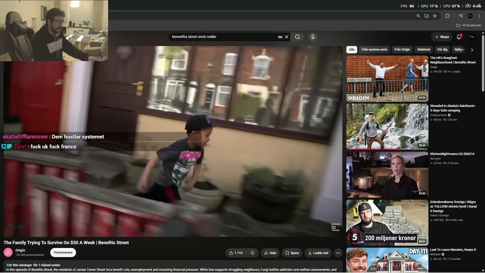Click the video player area
Screen dimensions: 485x273
(x=173, y=141)
